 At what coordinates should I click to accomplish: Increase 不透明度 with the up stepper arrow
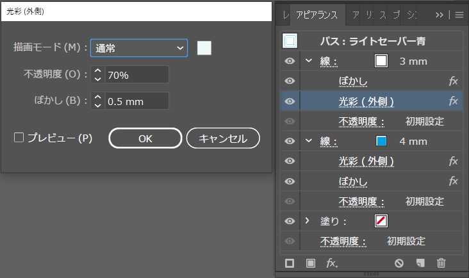tap(98, 71)
